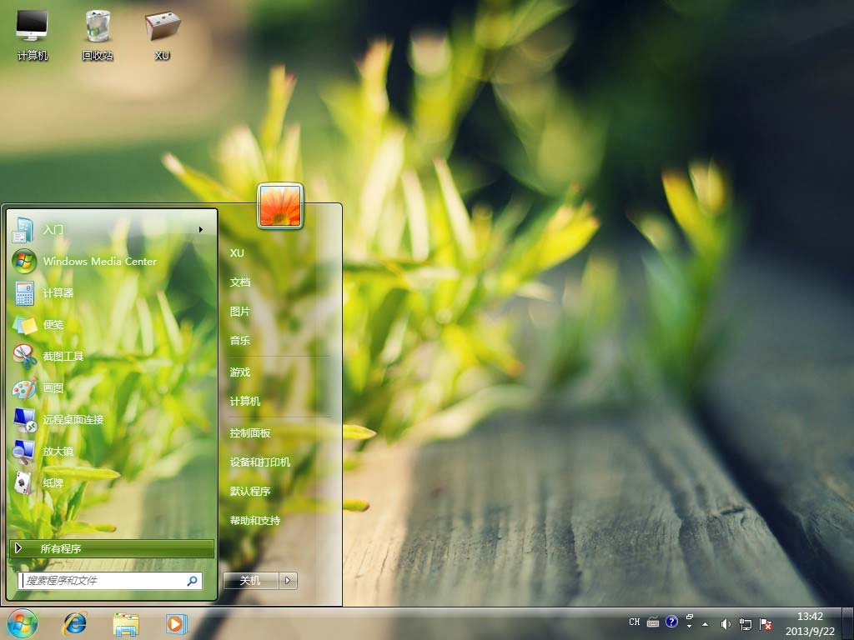Open 画图 Paint program
854x640 pixels.
[x=53, y=387]
